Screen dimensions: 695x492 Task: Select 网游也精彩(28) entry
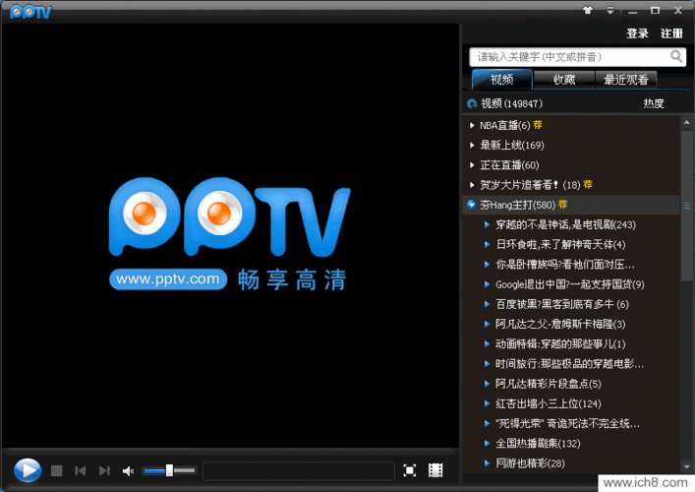click(x=530, y=463)
